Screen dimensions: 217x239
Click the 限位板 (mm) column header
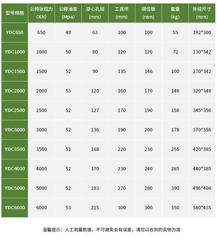[x=148, y=13]
